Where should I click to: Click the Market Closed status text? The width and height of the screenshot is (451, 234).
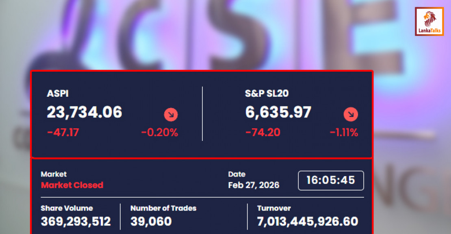72,185
